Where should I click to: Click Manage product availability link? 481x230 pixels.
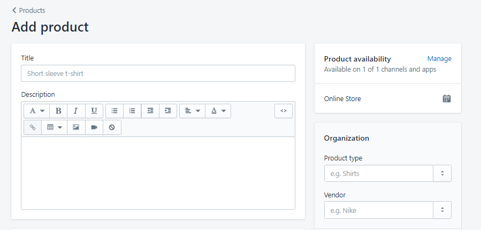439,59
